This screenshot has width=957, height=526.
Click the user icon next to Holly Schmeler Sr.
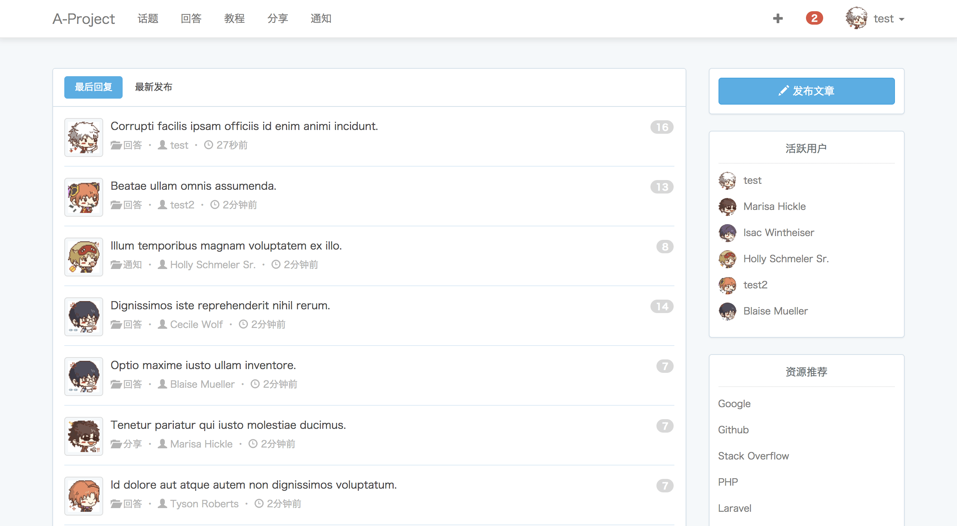tap(162, 264)
